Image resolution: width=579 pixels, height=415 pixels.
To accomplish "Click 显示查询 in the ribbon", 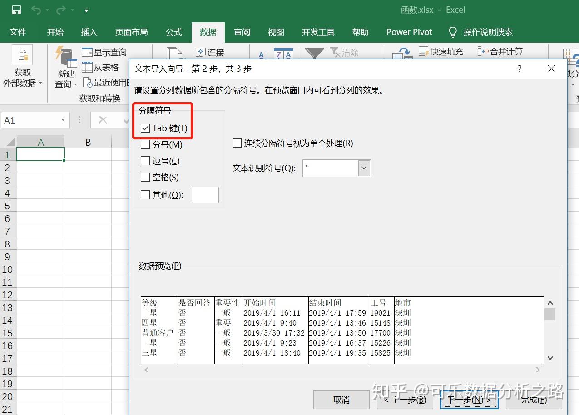I will coord(104,52).
